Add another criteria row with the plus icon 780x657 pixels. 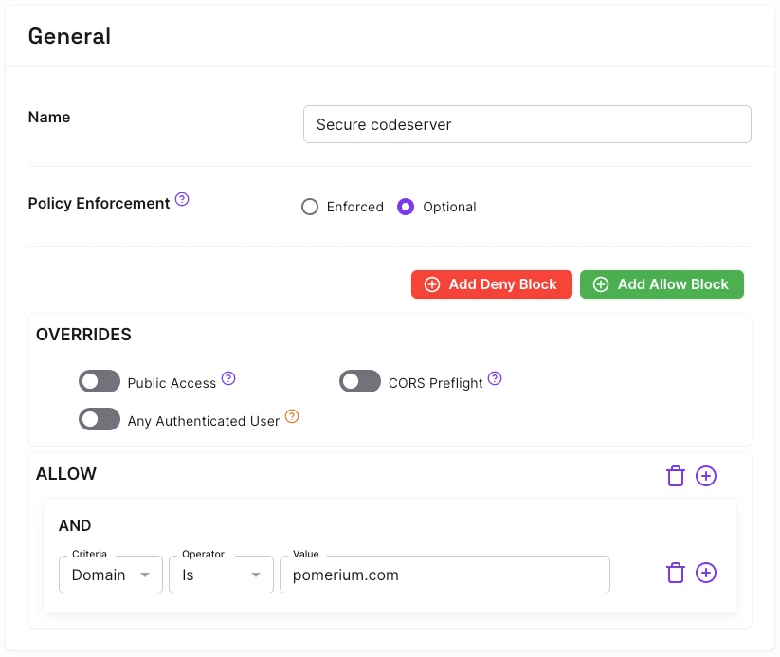(x=706, y=574)
